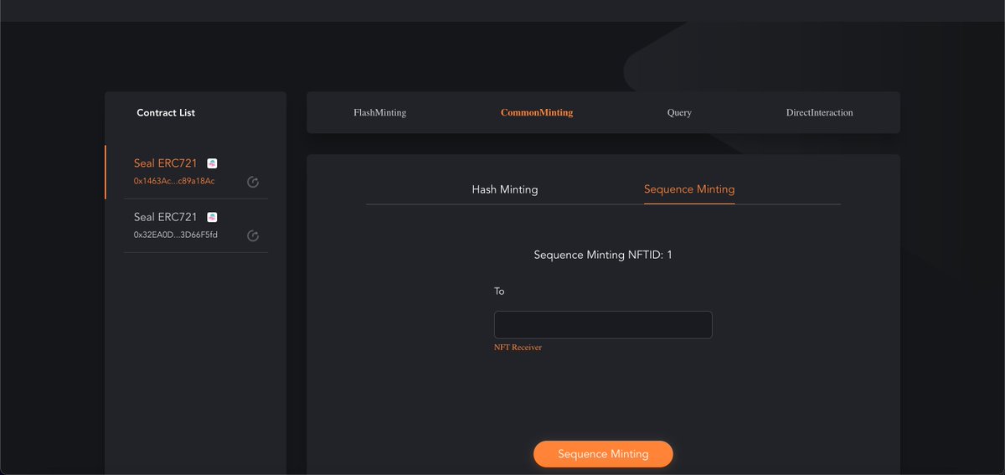Click the NFT Receiver hint text
Viewport: 1005px width, 475px height.
point(518,347)
